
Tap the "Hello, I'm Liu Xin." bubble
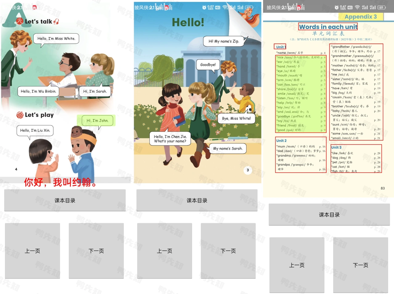pyautogui.click(x=35, y=130)
